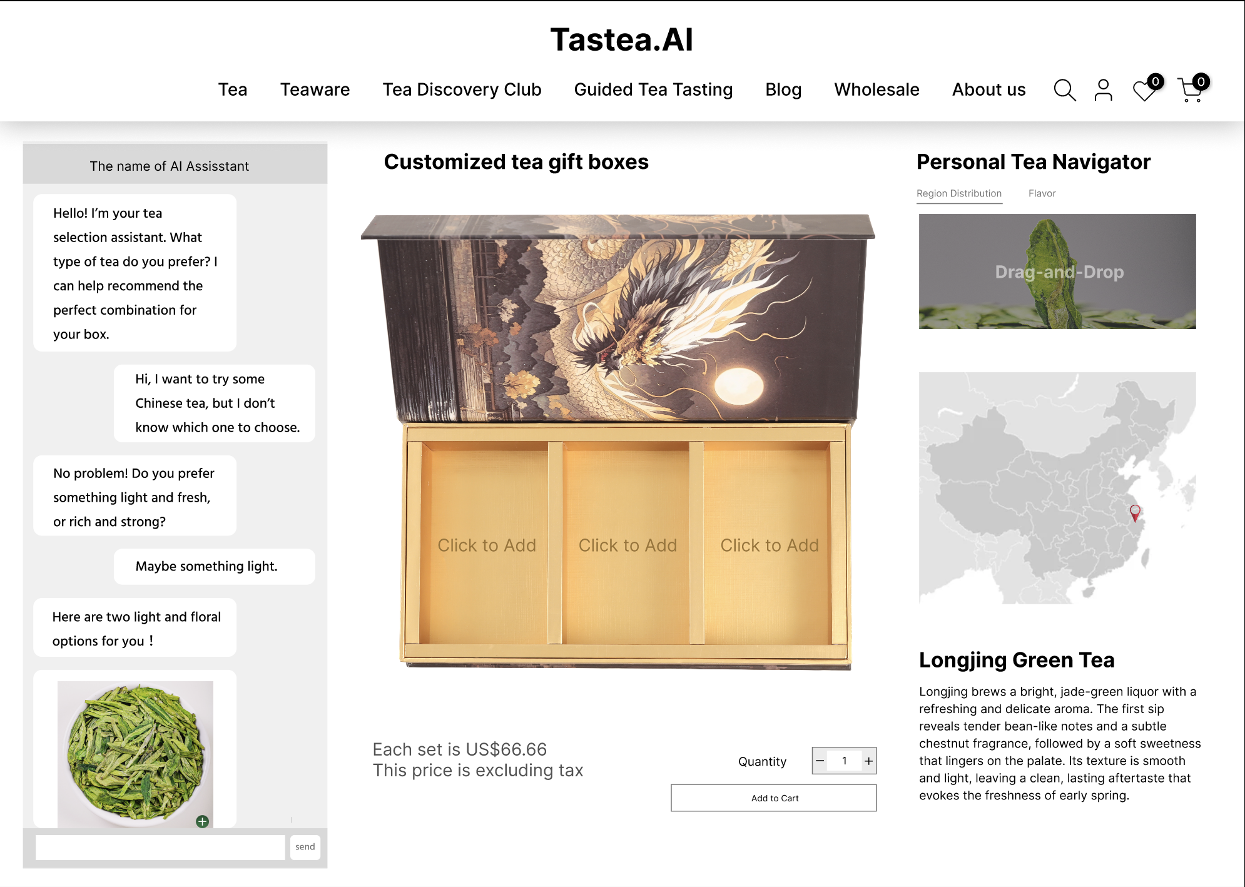This screenshot has width=1245, height=887.
Task: Select the Region Distribution tab
Action: click(958, 193)
